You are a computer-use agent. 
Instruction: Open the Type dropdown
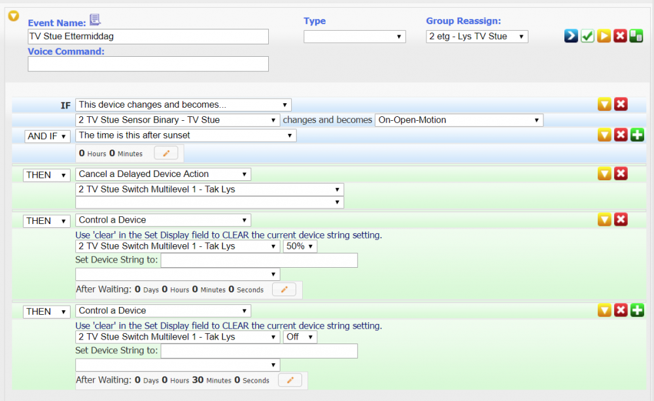354,37
